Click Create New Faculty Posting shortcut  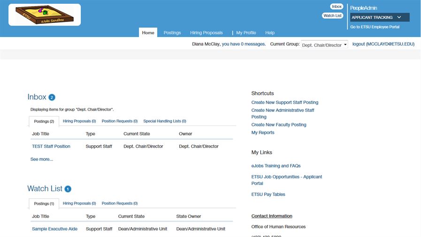click(x=279, y=125)
